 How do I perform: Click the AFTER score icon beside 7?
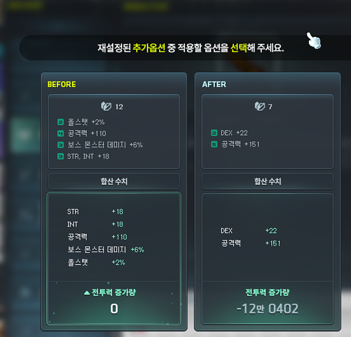click(260, 106)
